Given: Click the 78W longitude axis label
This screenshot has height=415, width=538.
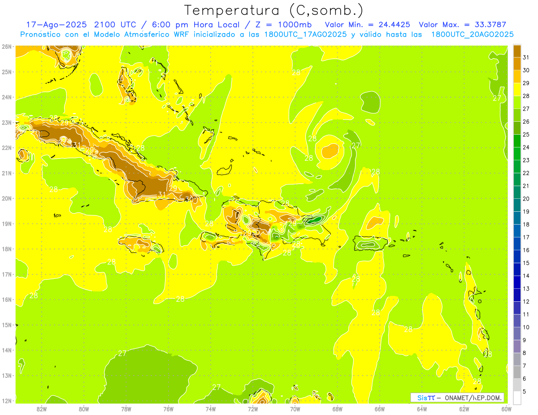Looking at the screenshot, I should (126, 409).
